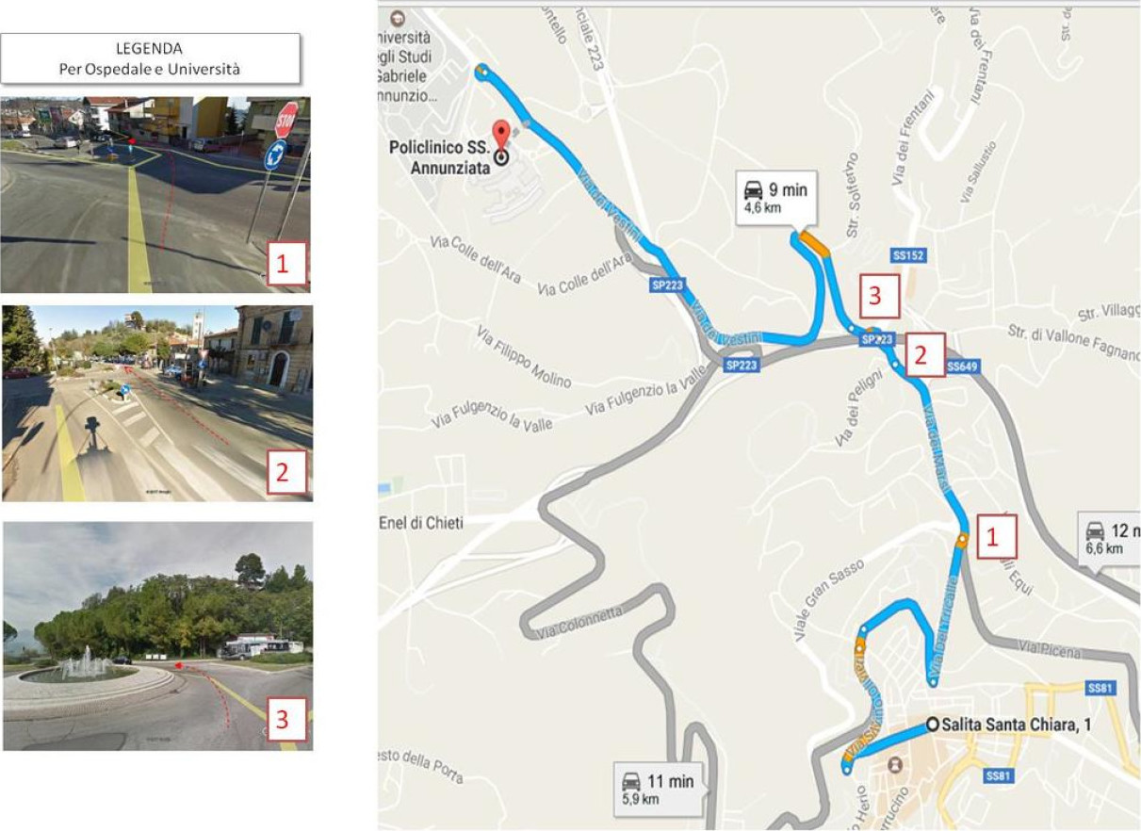
Task: Click the SS649 road shield
Action: 962,366
